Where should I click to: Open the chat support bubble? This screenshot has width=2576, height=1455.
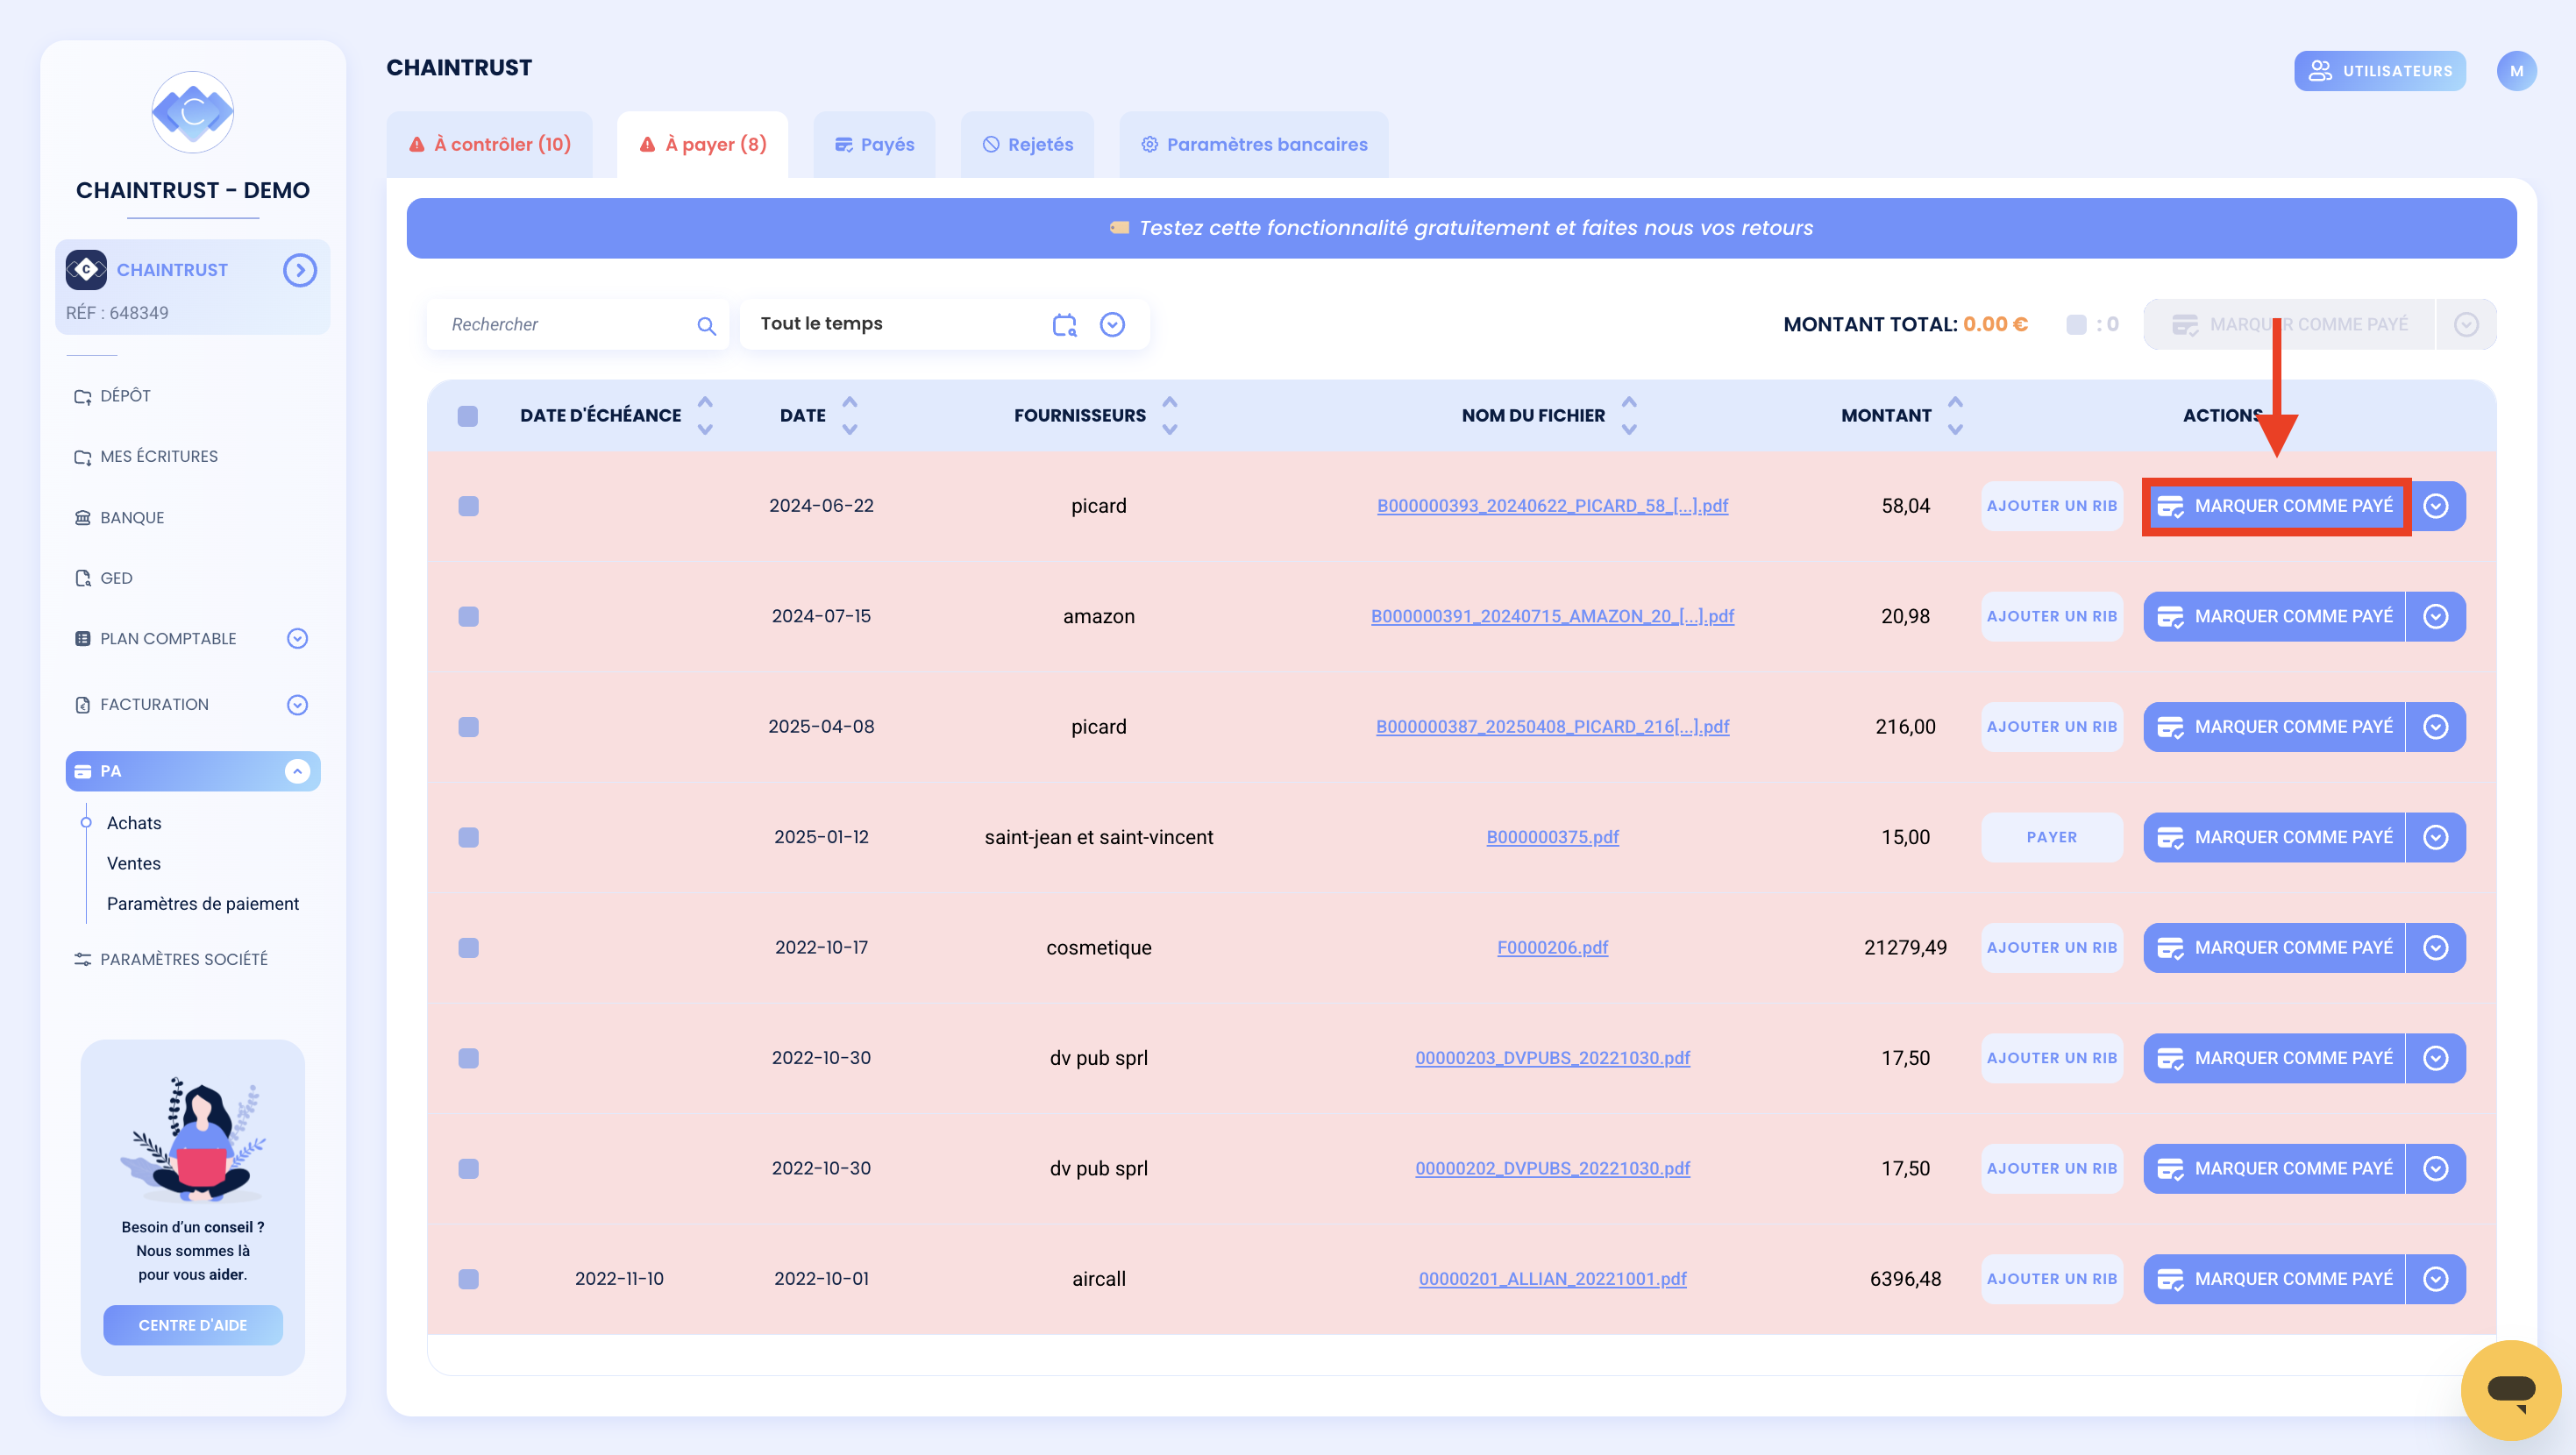(2510, 1390)
